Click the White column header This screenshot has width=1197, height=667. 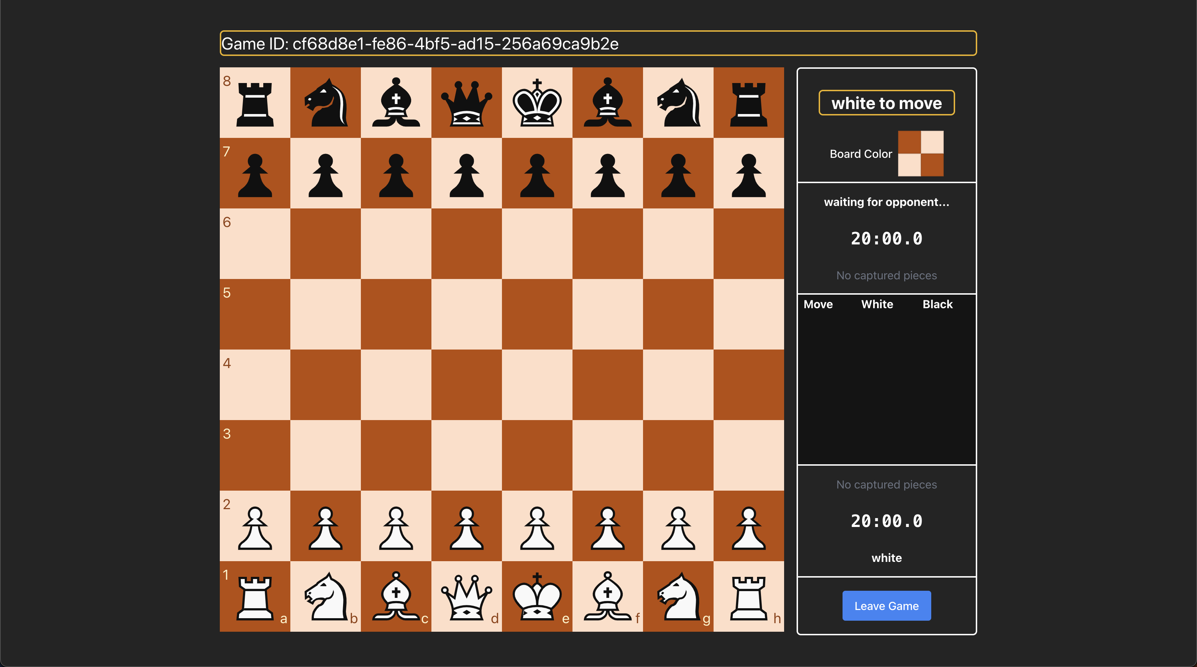coord(877,304)
